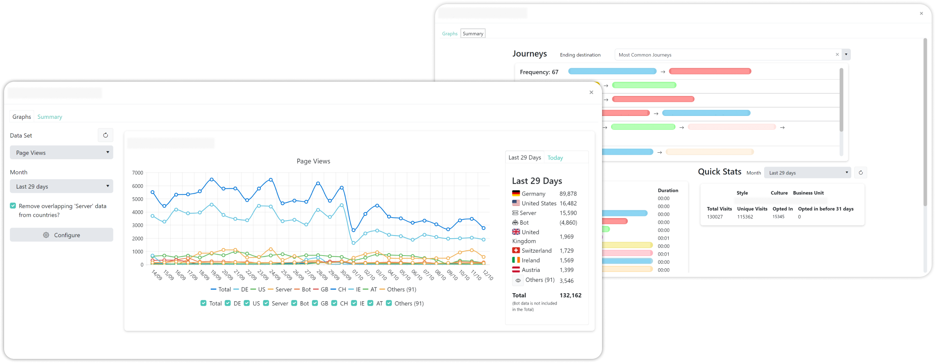The image size is (936, 363).
Task: Open the Graphs link in back window
Action: click(449, 33)
